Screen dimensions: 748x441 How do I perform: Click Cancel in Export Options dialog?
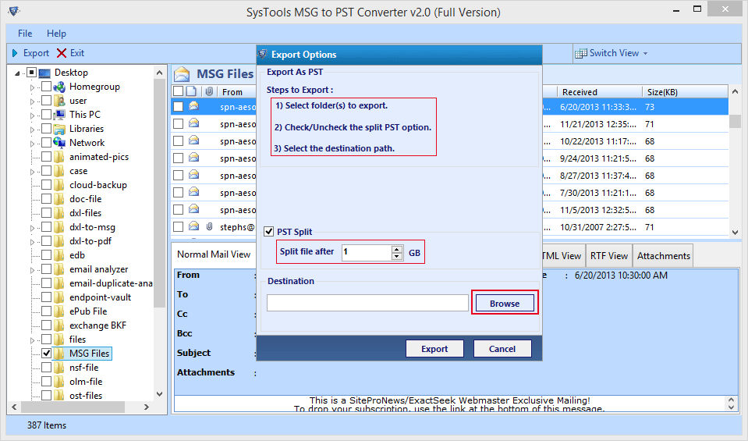(502, 349)
